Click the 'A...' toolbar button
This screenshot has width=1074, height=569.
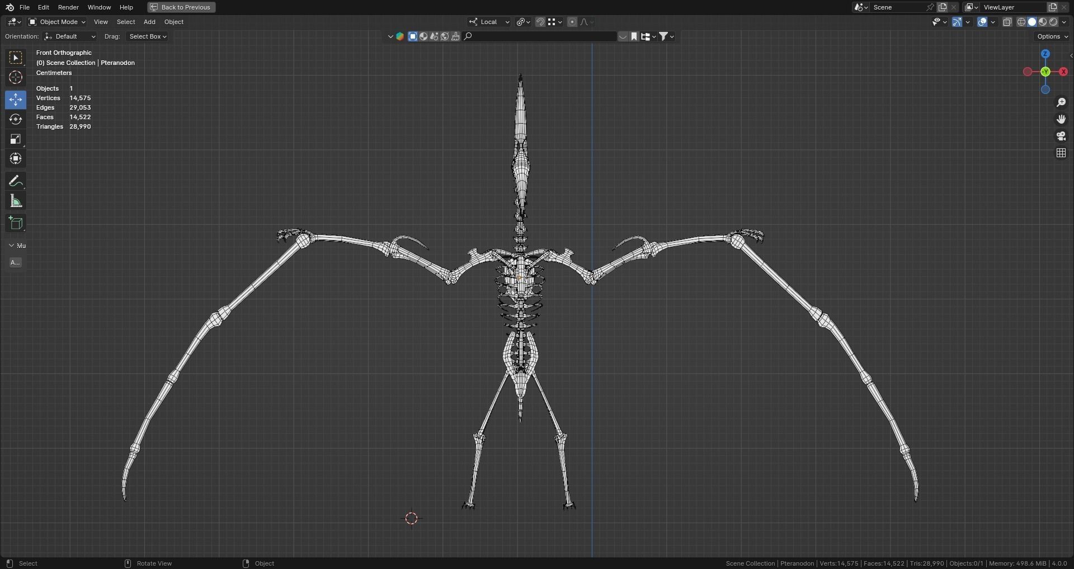tap(15, 262)
